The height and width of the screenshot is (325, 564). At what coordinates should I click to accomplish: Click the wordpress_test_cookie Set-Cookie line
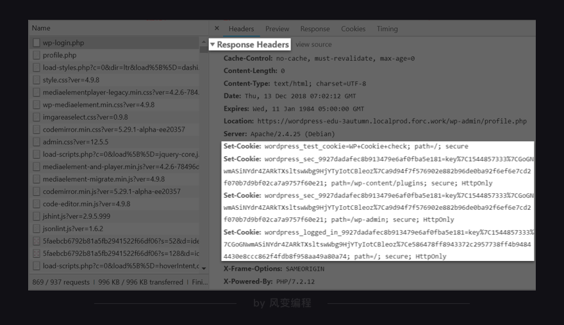[345, 146]
